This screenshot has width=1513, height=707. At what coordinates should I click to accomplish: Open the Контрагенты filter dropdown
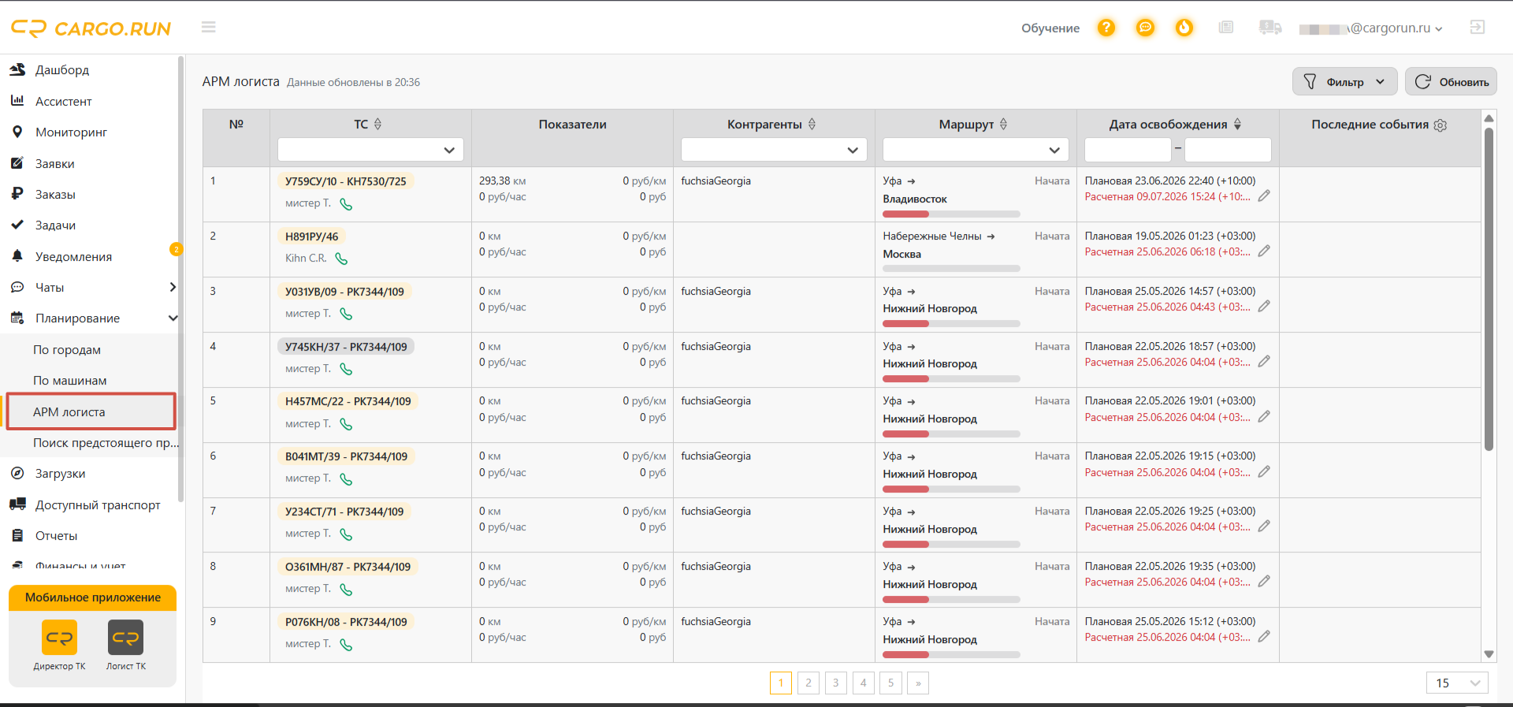coord(774,150)
